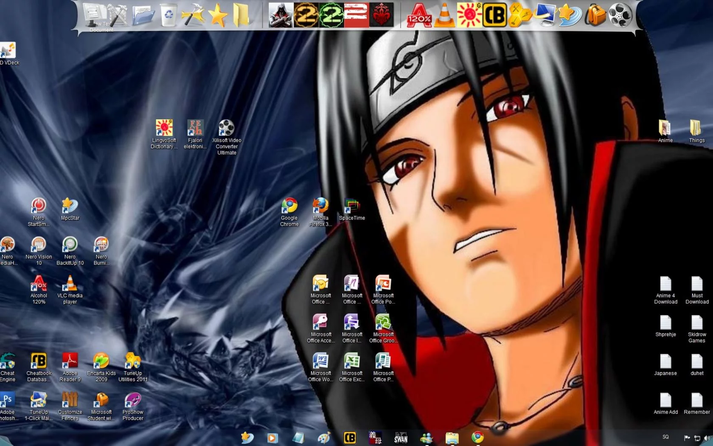Open Microsoft Student desktop shortcut
Viewport: 713px width, 446px height.
point(101,406)
